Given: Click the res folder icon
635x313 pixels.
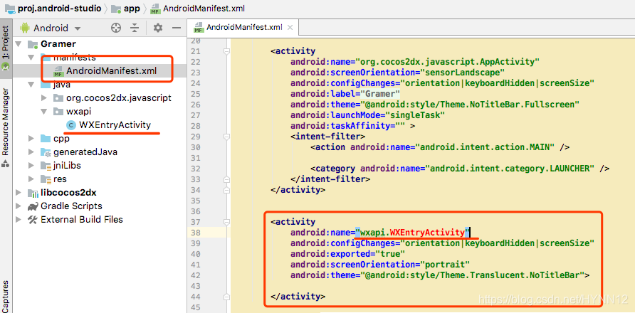Looking at the screenshot, I should pyautogui.click(x=46, y=179).
